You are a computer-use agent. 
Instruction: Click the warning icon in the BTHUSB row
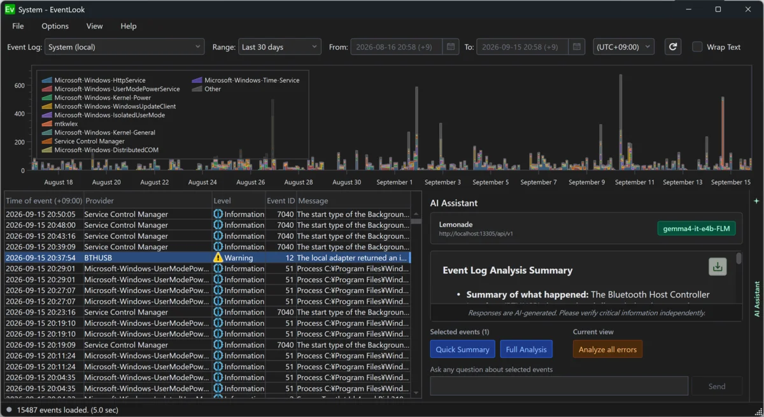(218, 258)
